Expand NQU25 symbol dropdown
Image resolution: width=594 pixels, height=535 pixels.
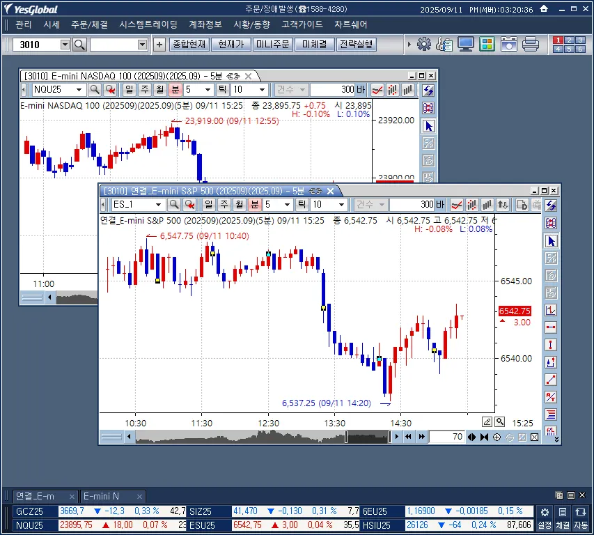coord(79,90)
